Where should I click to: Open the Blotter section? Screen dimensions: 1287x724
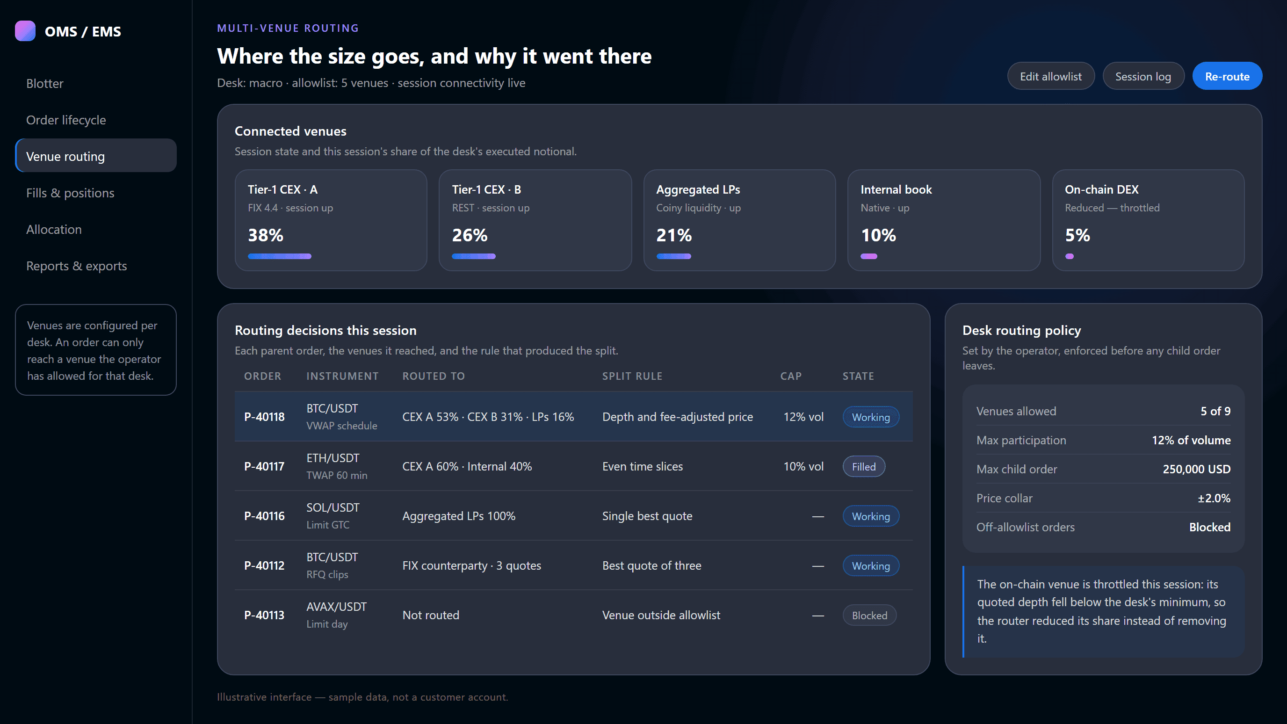pyautogui.click(x=95, y=83)
